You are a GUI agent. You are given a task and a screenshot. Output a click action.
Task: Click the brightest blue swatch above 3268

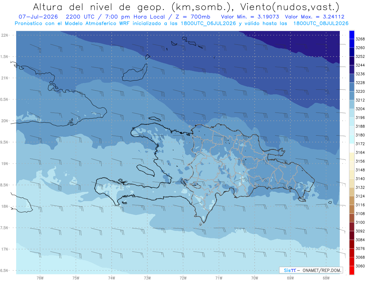(352, 34)
